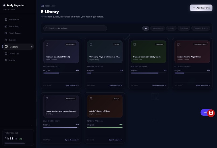
Task: Open Resource for University Physics
Action: pos(115,85)
